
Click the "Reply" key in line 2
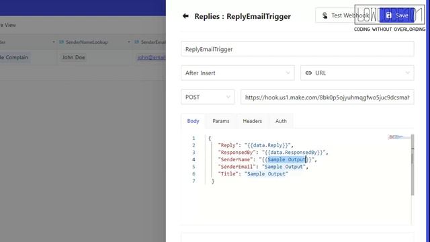228,145
